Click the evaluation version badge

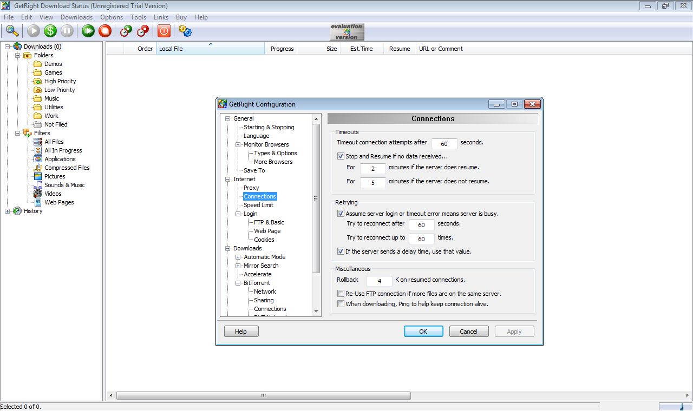pyautogui.click(x=347, y=32)
